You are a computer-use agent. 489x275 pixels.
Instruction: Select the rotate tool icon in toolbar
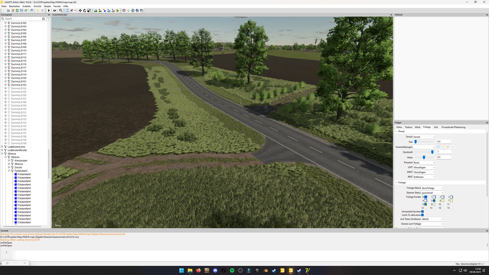pos(85,11)
